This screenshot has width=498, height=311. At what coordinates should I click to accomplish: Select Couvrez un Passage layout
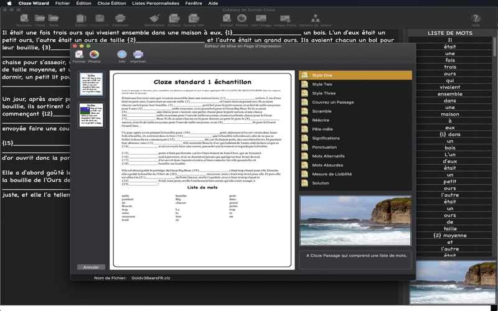tap(332, 102)
